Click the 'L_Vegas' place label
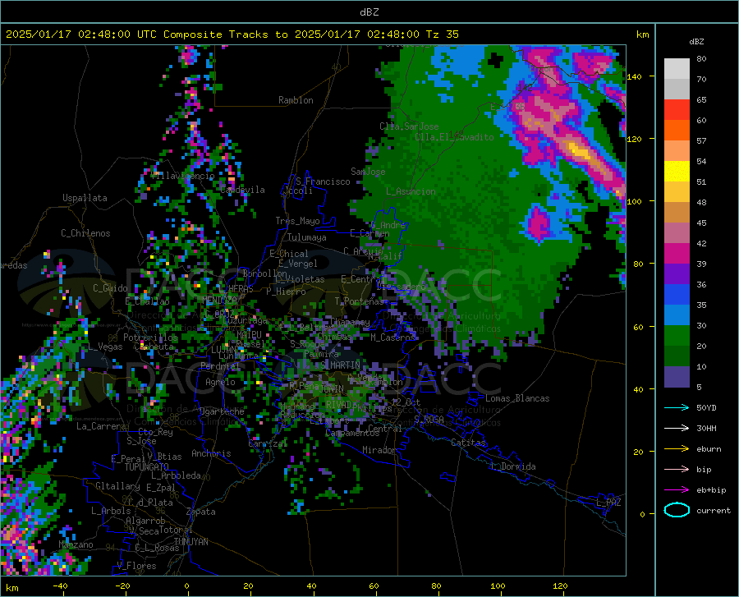739x597 pixels. tap(105, 347)
